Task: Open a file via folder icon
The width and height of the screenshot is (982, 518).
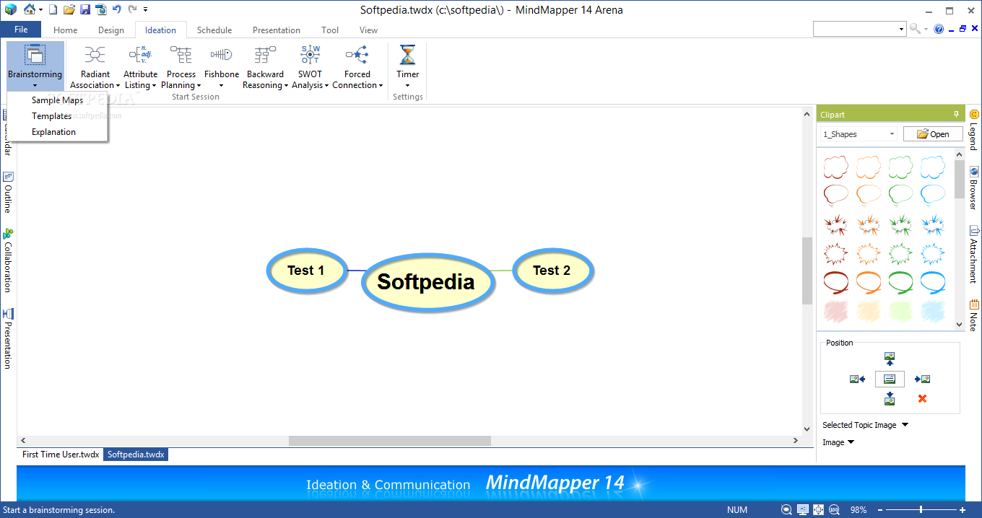Action: coord(69,9)
